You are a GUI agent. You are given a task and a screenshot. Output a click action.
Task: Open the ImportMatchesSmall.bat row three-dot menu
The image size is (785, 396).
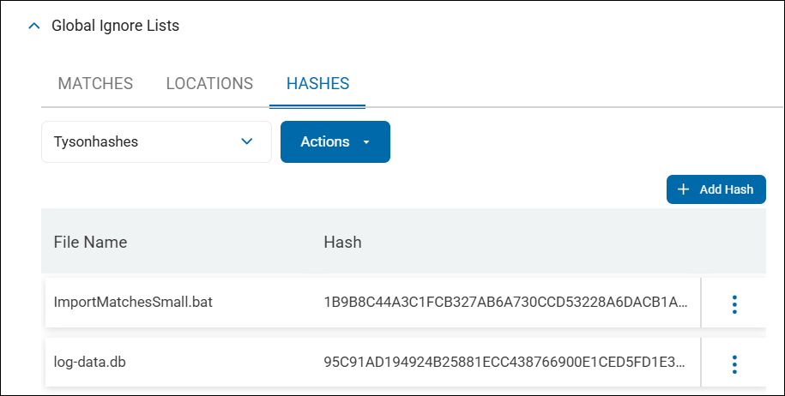click(734, 303)
